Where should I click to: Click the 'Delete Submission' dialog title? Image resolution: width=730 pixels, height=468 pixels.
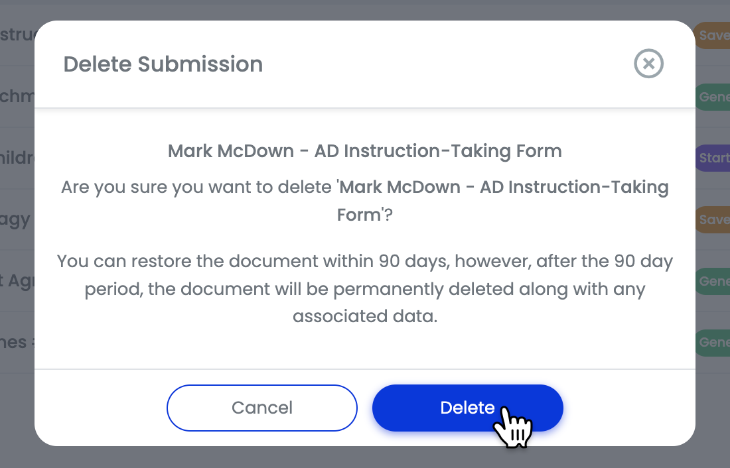pos(163,64)
